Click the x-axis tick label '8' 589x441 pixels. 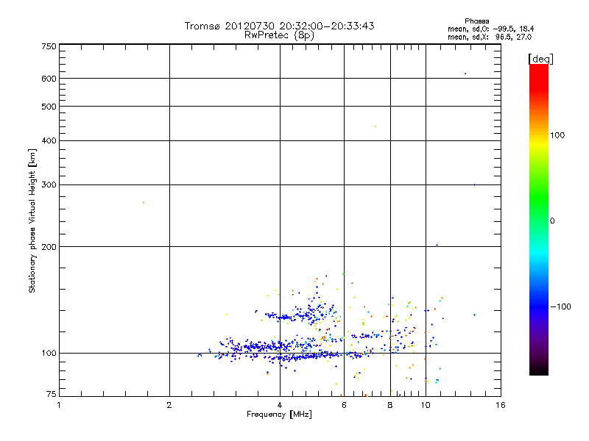click(390, 405)
